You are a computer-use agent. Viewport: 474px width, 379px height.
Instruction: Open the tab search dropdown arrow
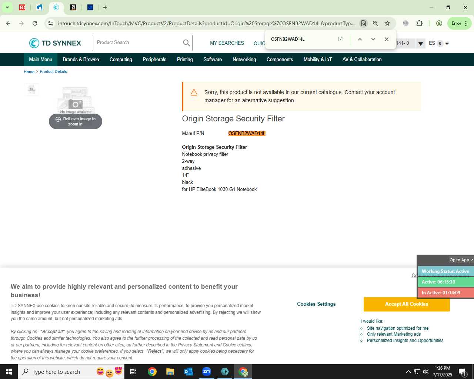click(7, 7)
